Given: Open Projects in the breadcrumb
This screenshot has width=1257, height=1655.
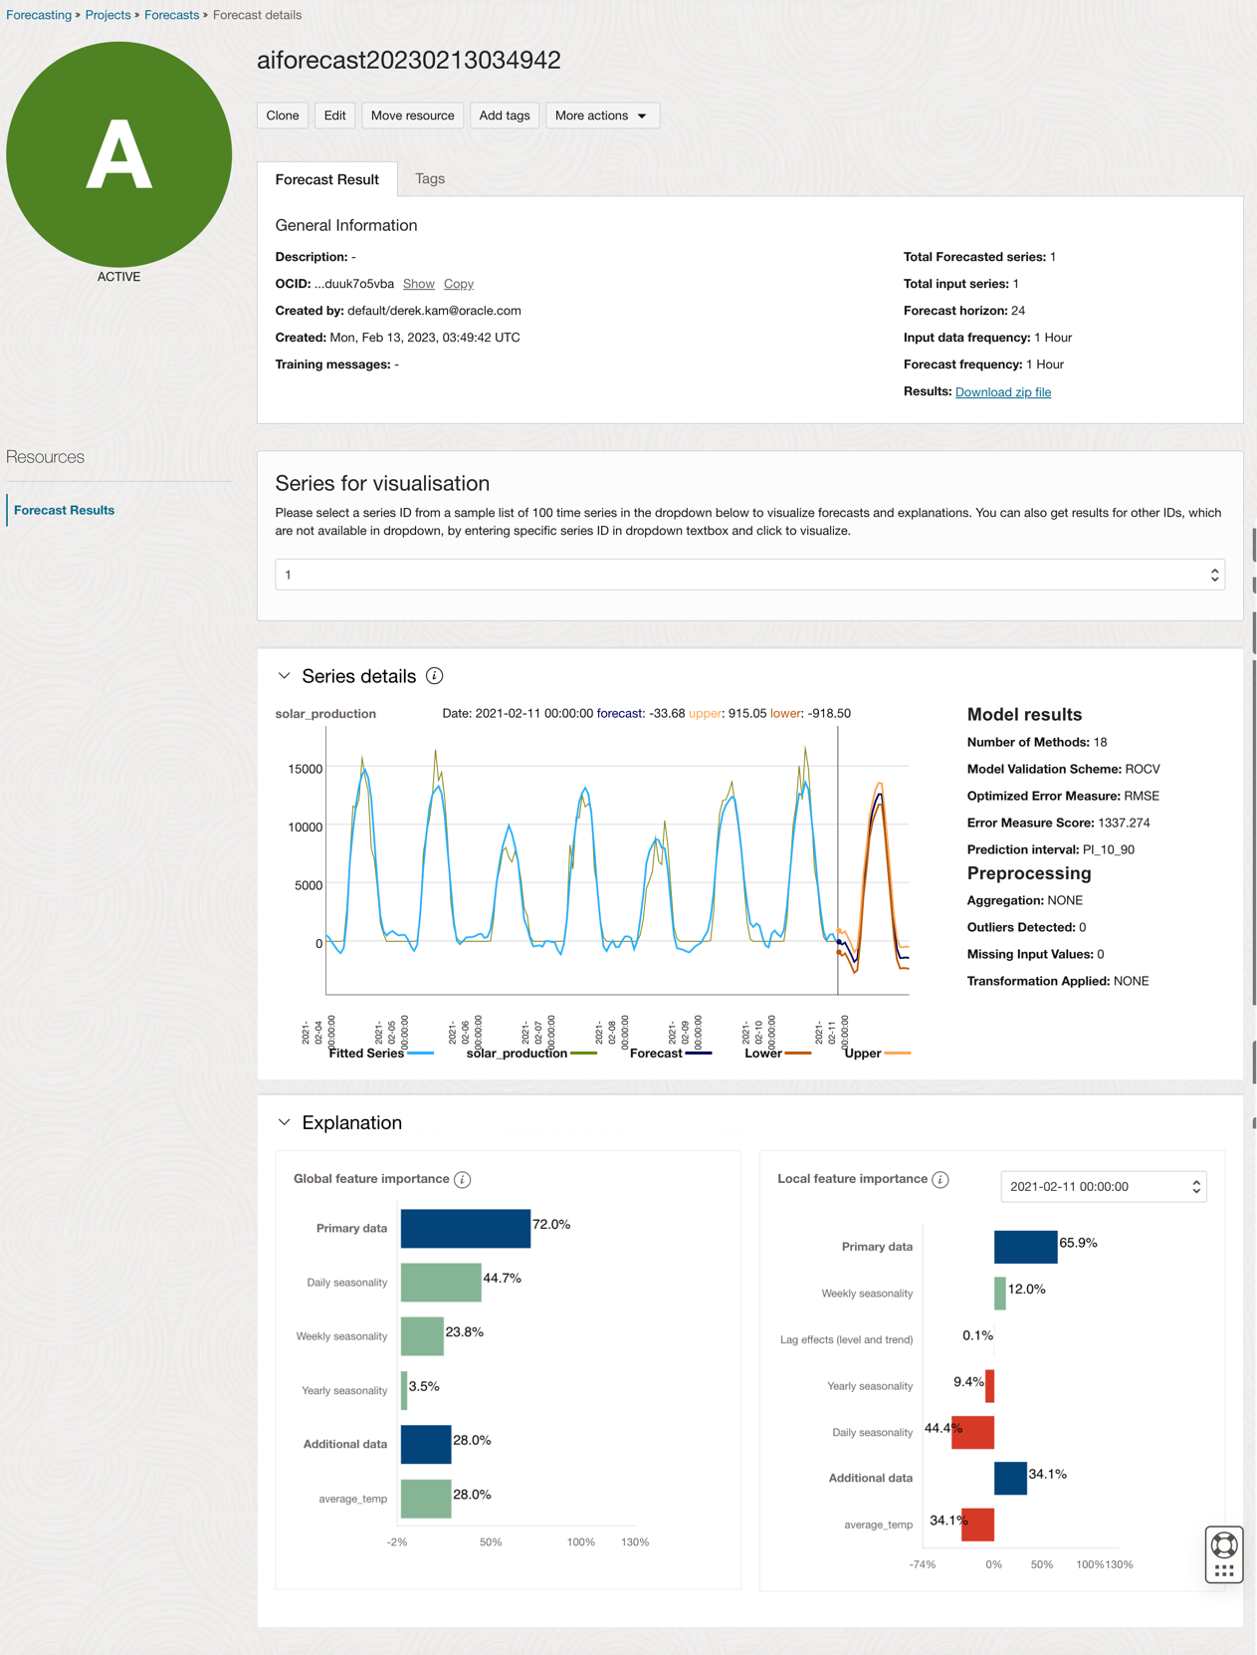Looking at the screenshot, I should click(107, 15).
